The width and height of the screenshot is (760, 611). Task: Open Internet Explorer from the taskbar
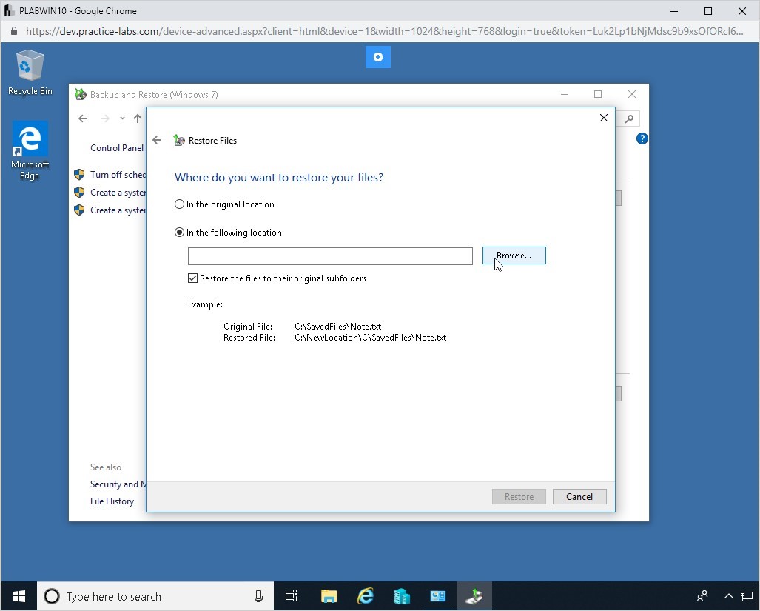pyautogui.click(x=366, y=596)
